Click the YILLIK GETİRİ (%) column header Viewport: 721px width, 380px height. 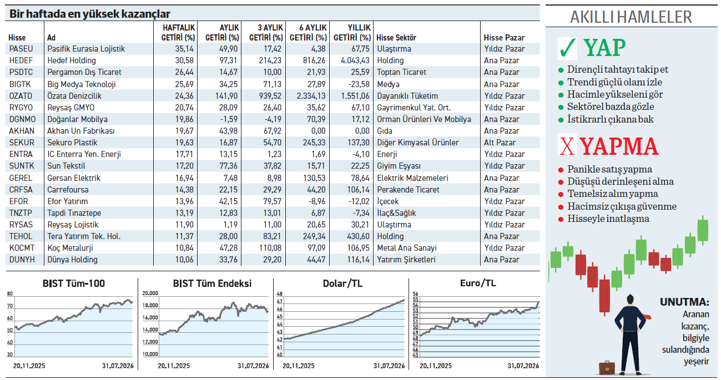352,33
